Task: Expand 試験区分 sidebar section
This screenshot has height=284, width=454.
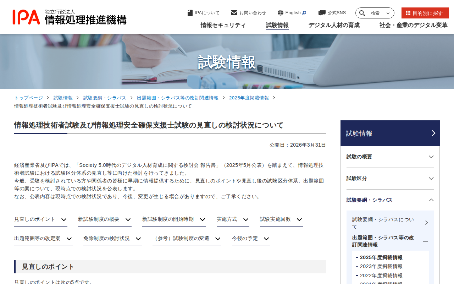Action: 390,179
